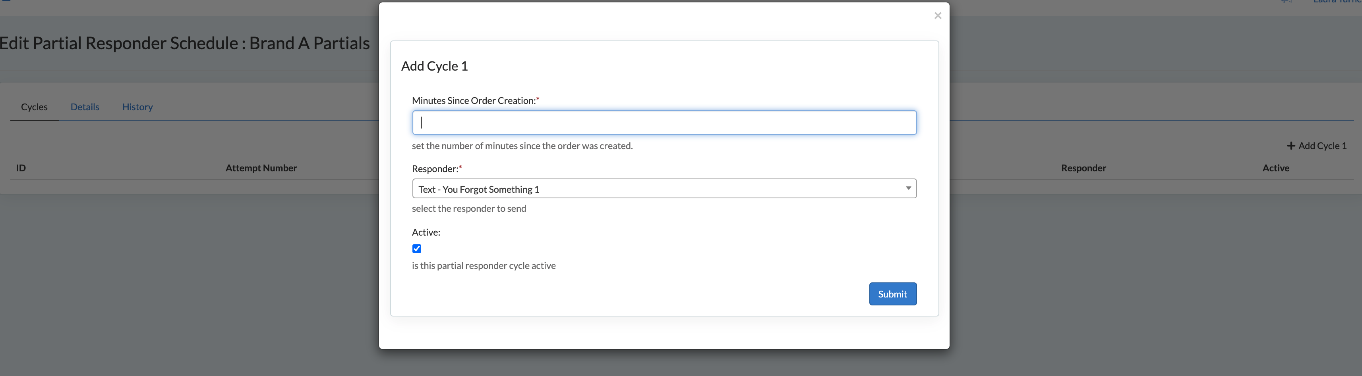Click the Responder field label in dialog
Screen dimensions: 1362x376
pos(435,169)
